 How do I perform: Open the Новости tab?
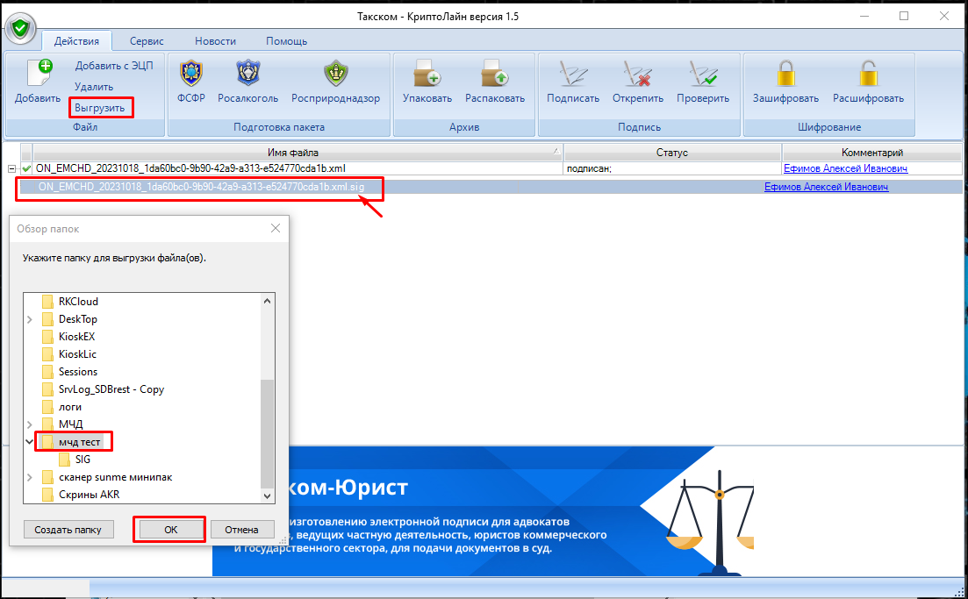(216, 41)
